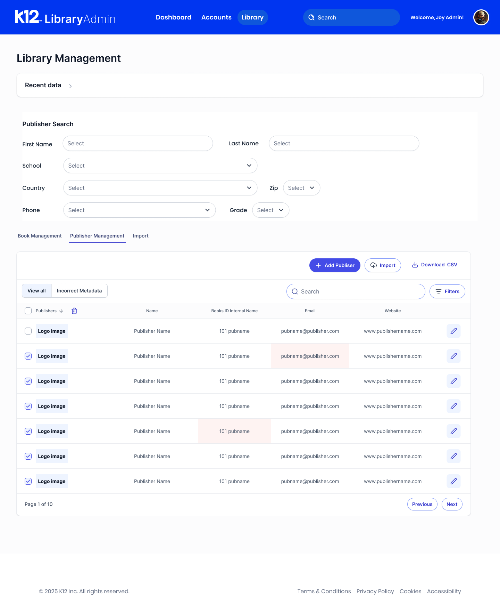The width and height of the screenshot is (500, 612).
Task: Select the View all segment
Action: tap(37, 291)
